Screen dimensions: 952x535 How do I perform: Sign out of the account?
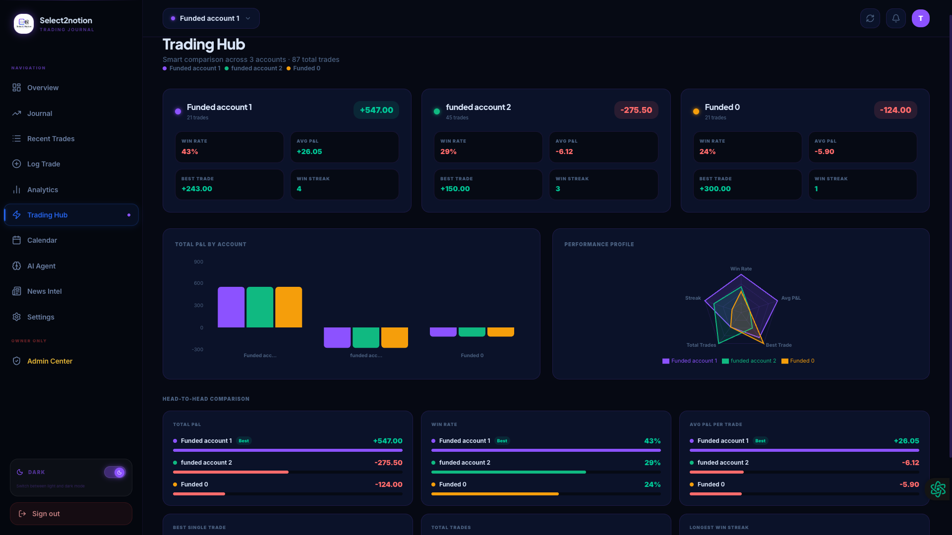click(71, 514)
